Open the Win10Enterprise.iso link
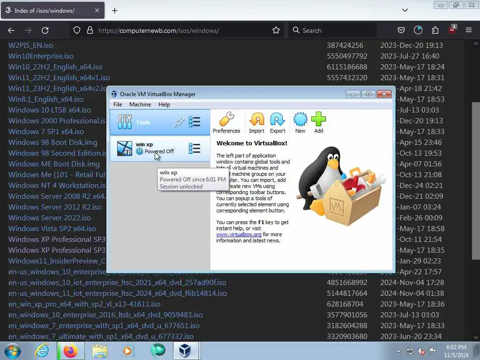 coord(41,56)
